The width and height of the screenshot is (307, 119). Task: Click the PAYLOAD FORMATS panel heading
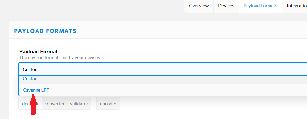tap(45, 31)
